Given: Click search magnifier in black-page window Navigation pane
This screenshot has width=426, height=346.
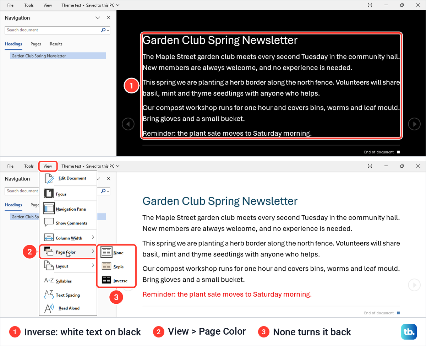Looking at the screenshot, I should point(104,30).
